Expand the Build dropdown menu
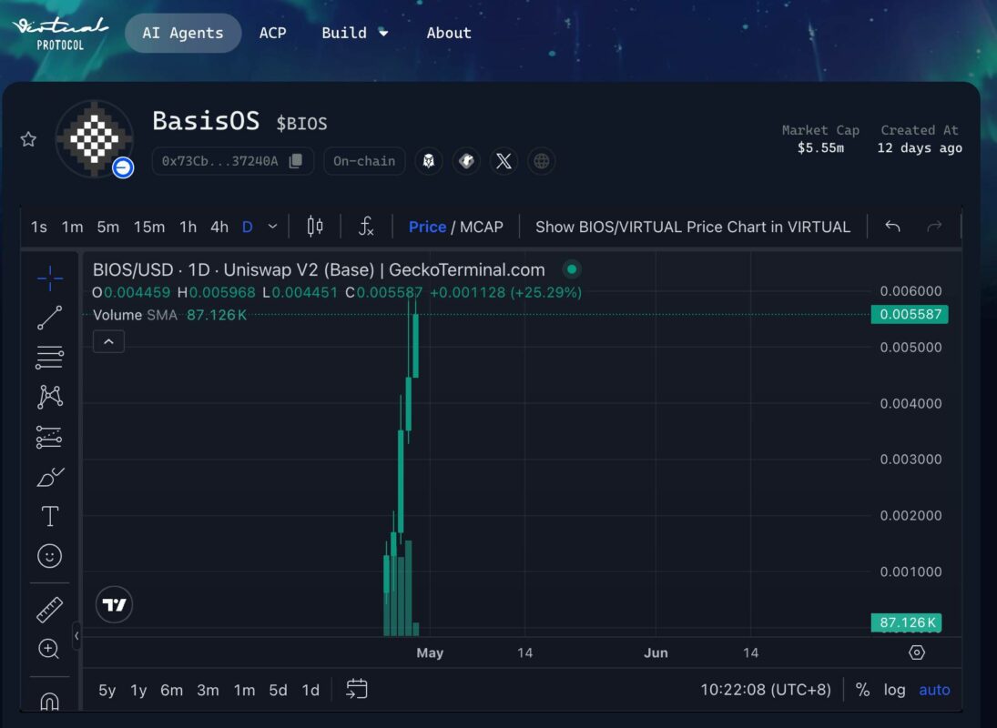997x728 pixels. [354, 33]
